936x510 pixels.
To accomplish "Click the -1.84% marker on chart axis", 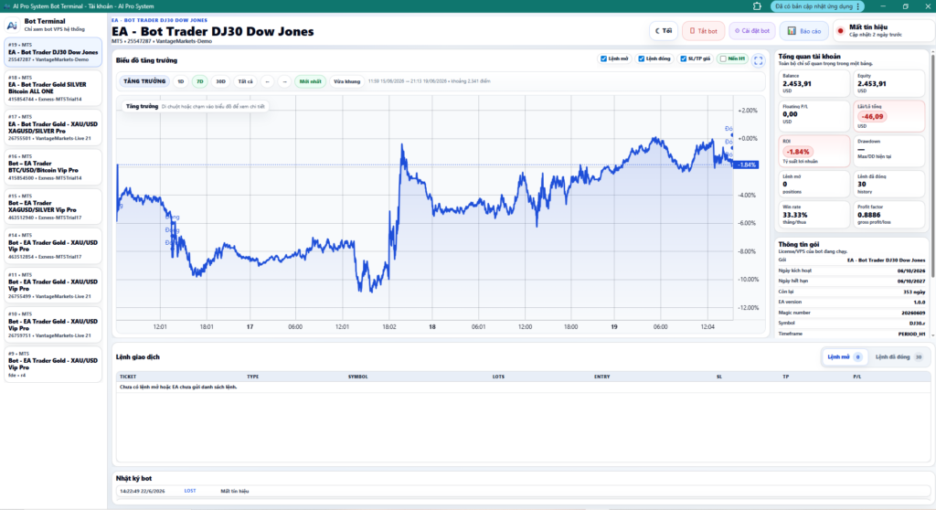I will [746, 165].
